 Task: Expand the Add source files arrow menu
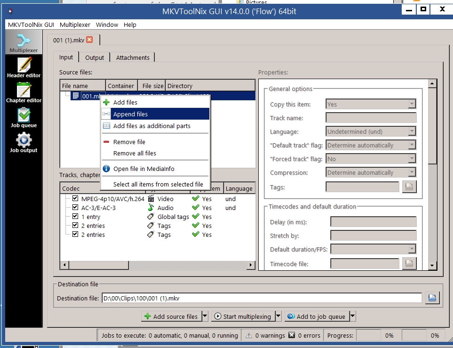click(x=205, y=316)
